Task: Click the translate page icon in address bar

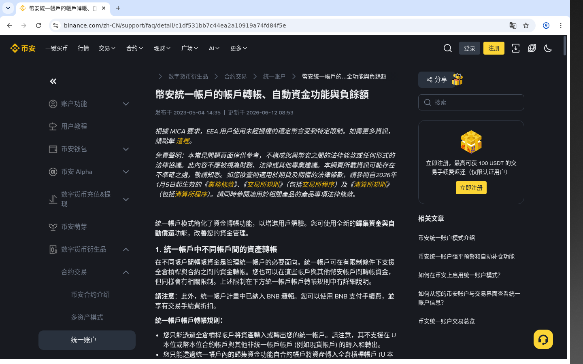Action: [x=513, y=25]
